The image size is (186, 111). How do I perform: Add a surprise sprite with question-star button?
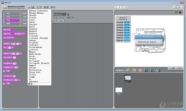click(x=140, y=70)
